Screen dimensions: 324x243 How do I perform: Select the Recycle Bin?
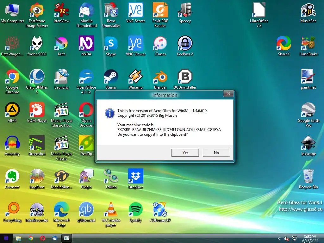click(308, 179)
